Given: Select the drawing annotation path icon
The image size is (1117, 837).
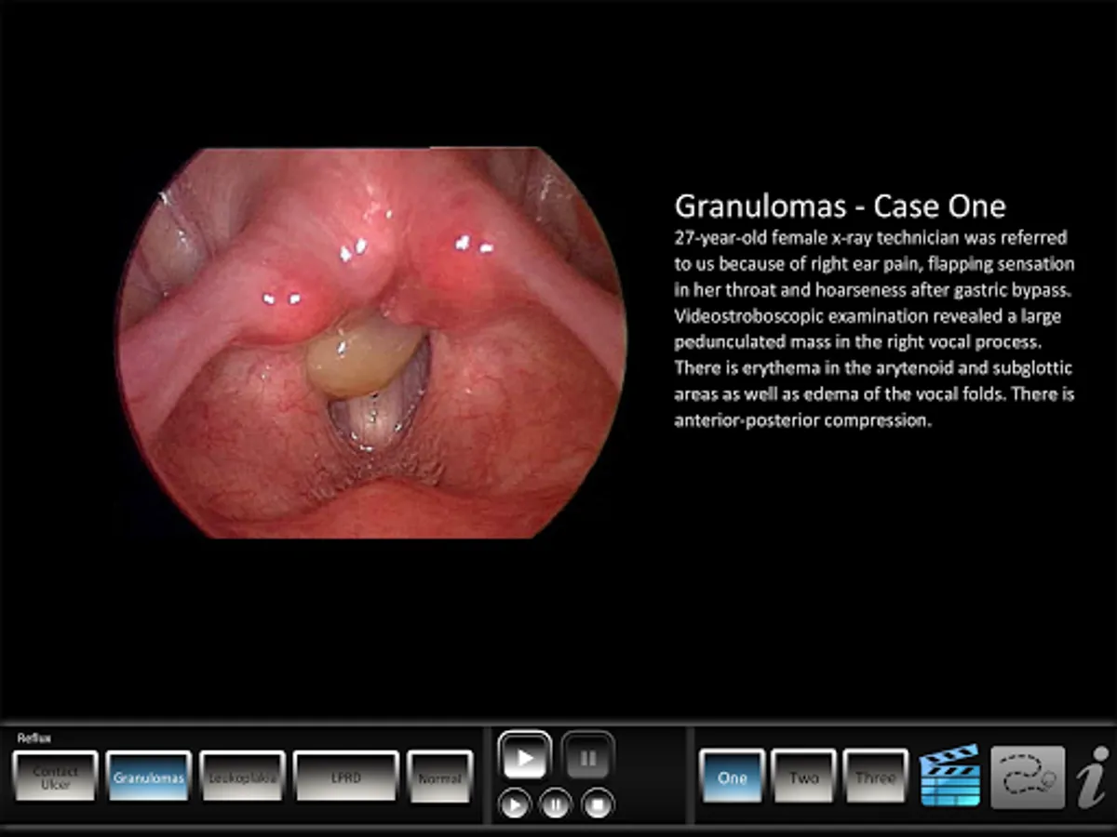Looking at the screenshot, I should click(1028, 777).
